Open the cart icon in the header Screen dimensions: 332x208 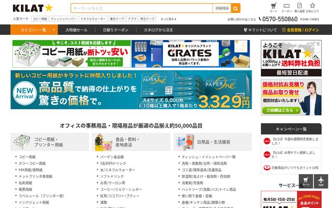click(x=273, y=8)
